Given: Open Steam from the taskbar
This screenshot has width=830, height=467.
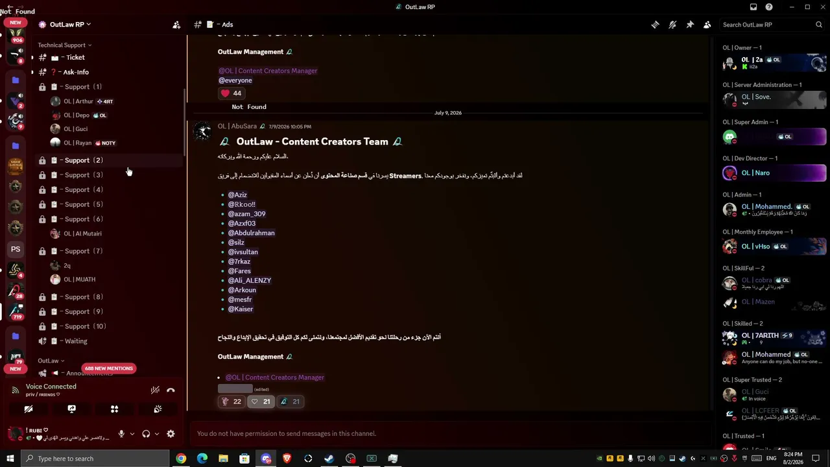Looking at the screenshot, I should coord(329,459).
